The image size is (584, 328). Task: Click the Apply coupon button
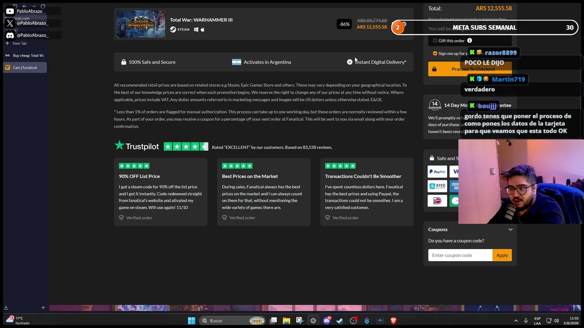[502, 255]
